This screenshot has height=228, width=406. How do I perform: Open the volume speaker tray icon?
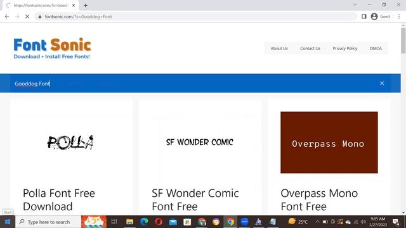[363, 222]
